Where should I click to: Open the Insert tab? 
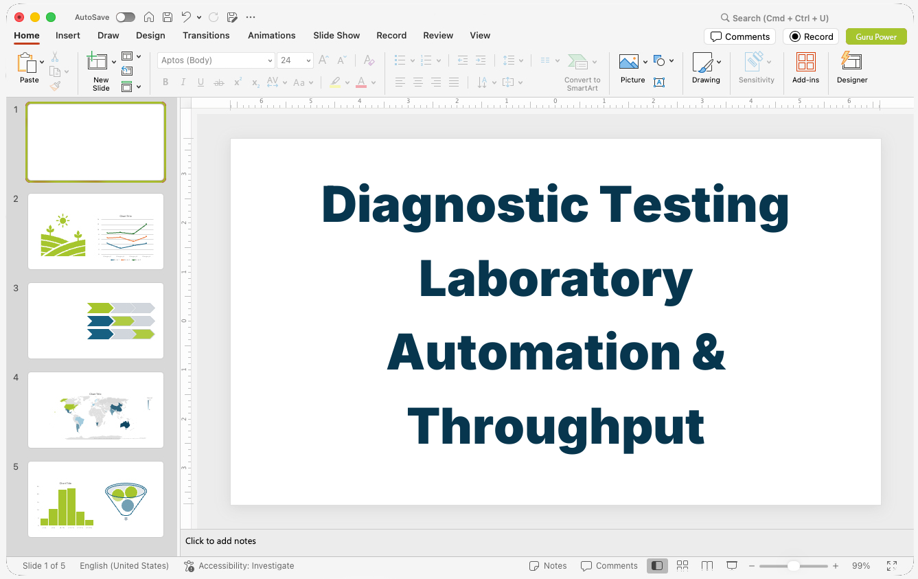coord(68,35)
